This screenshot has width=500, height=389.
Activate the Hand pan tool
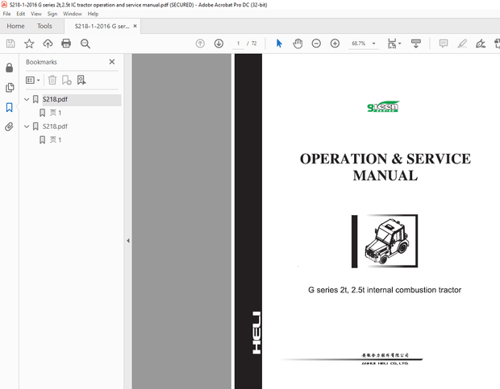[x=298, y=43]
